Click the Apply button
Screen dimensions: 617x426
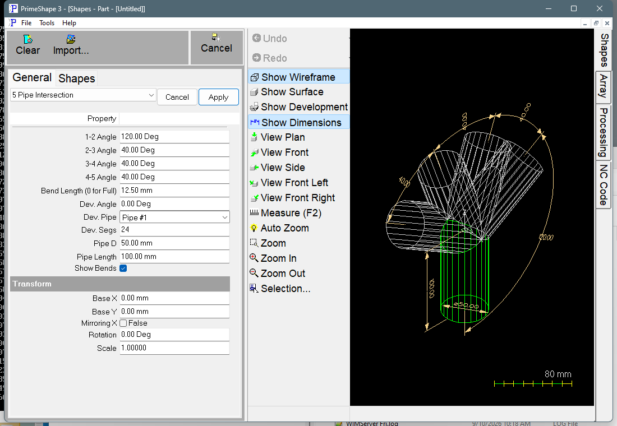coord(218,97)
